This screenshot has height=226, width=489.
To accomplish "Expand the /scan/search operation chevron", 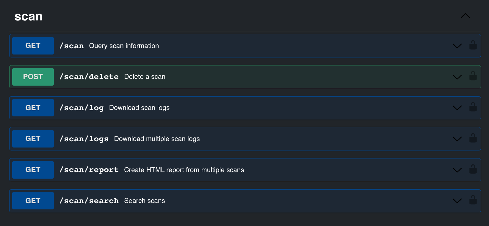I will click(x=457, y=201).
